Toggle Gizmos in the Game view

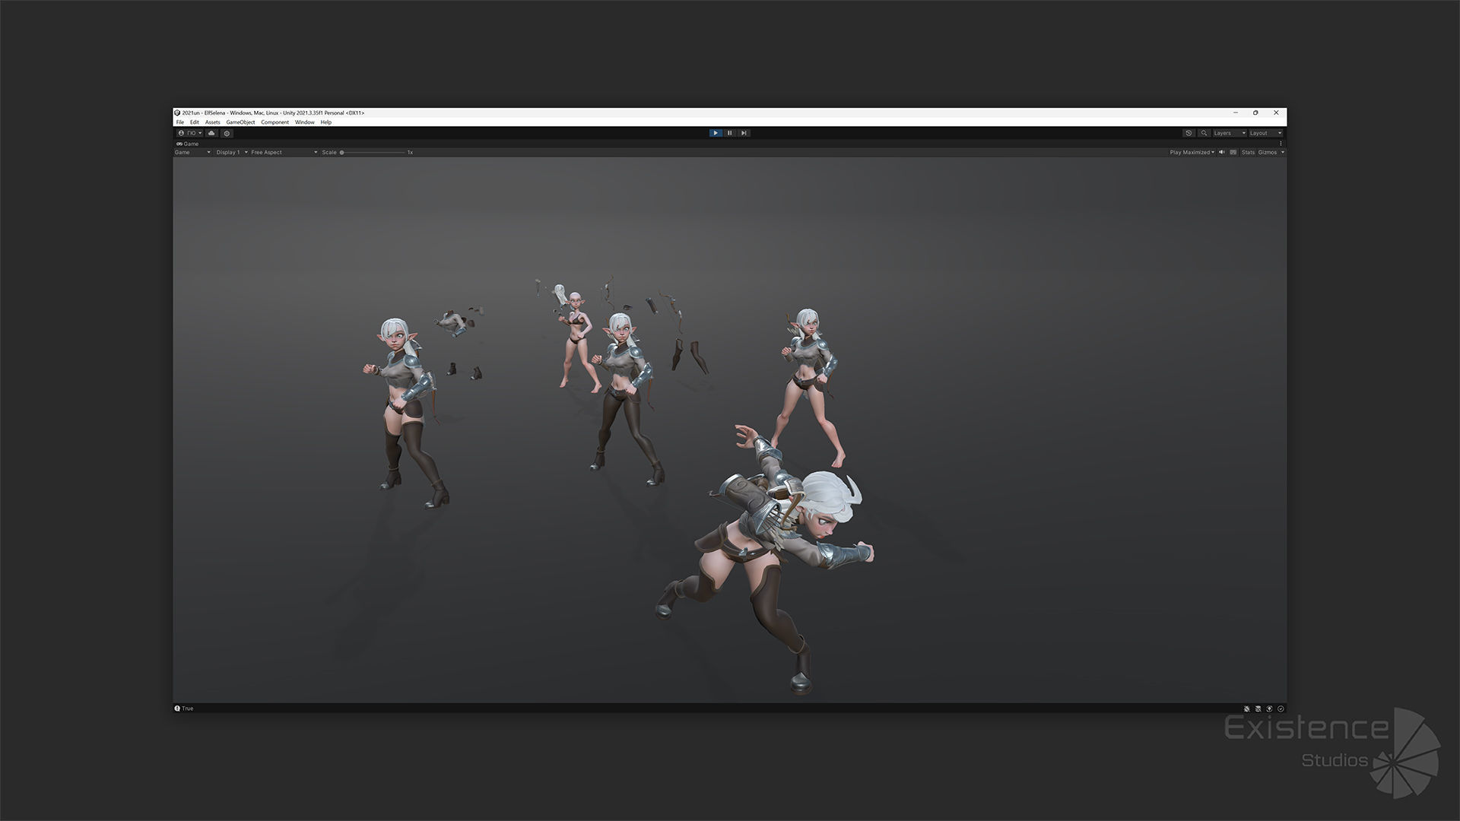(x=1267, y=152)
